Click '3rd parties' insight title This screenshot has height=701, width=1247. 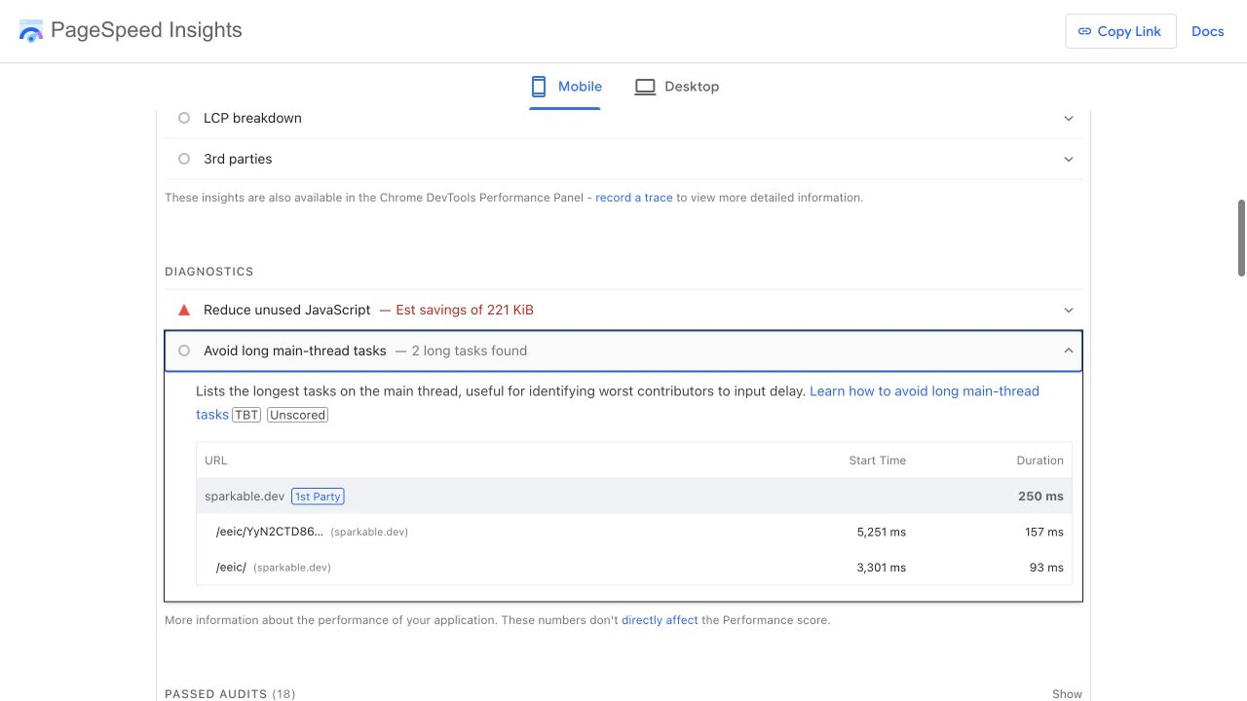click(x=238, y=159)
